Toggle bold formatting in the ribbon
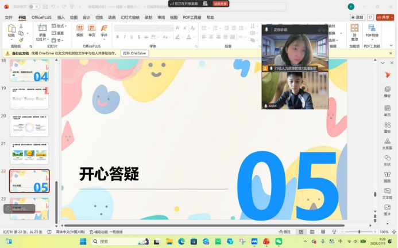The width and height of the screenshot is (398, 248). pos(117,37)
